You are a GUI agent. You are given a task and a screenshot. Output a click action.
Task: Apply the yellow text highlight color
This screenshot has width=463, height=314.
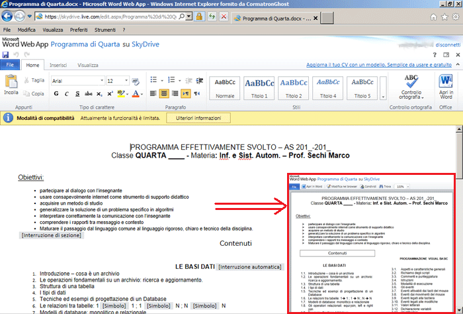pyautogui.click(x=120, y=93)
